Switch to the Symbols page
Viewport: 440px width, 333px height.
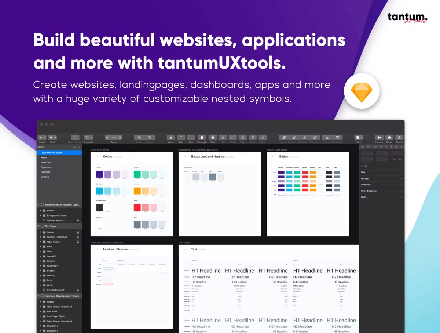click(45, 177)
